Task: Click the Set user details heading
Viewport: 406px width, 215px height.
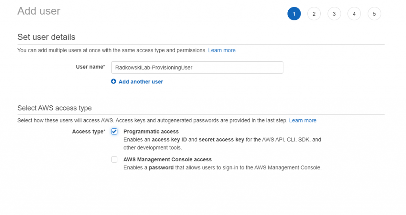Action: [46, 37]
